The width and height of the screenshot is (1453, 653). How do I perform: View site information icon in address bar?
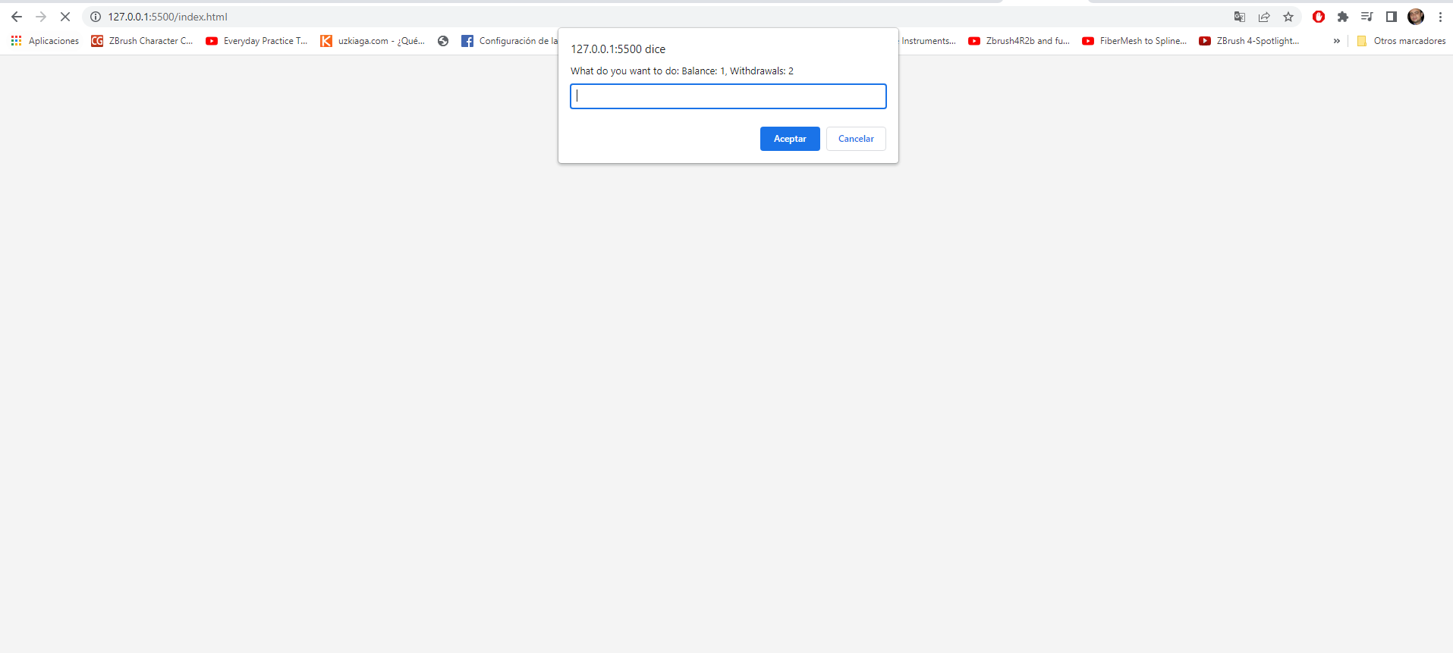pos(96,17)
